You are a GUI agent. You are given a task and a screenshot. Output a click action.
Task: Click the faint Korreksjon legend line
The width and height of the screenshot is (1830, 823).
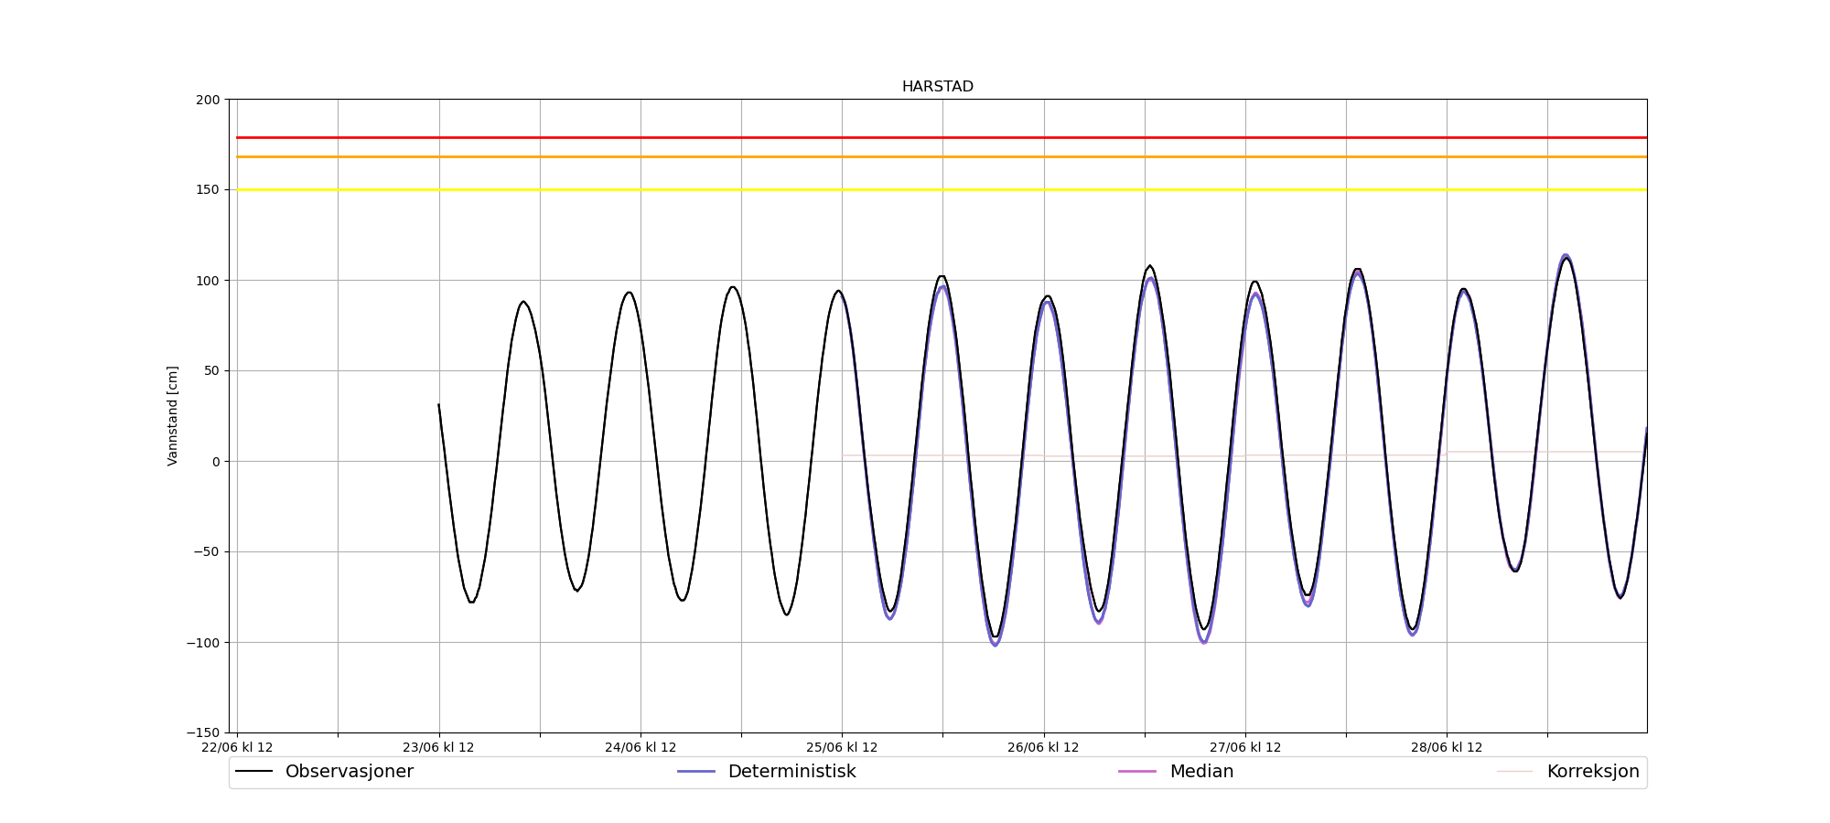click(1514, 772)
